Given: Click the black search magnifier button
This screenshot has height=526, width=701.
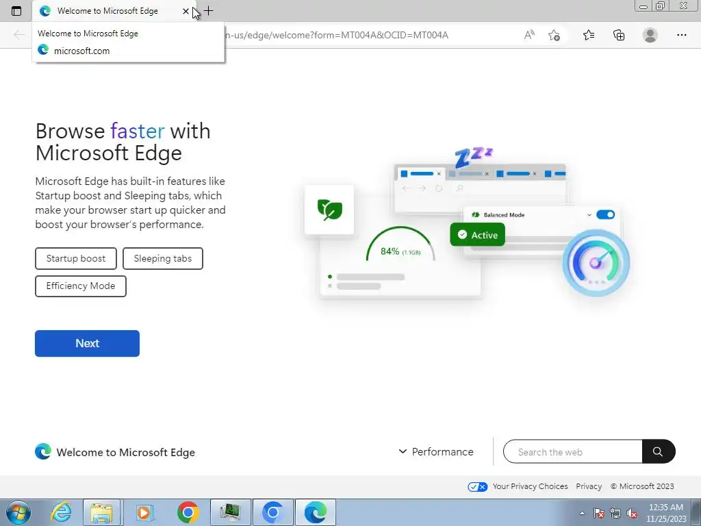Looking at the screenshot, I should (x=658, y=452).
